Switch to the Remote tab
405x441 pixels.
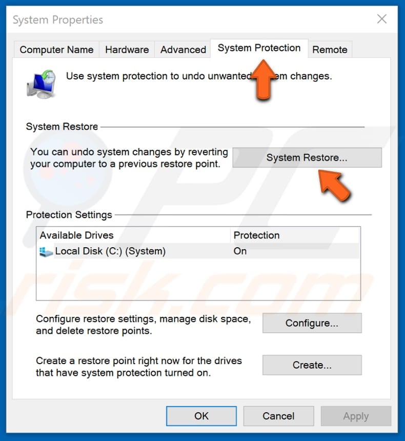[330, 49]
